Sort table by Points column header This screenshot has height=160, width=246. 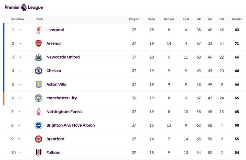tap(237, 19)
